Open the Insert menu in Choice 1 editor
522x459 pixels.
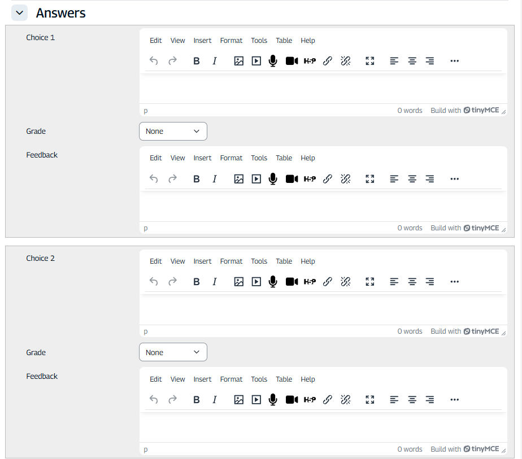point(202,41)
